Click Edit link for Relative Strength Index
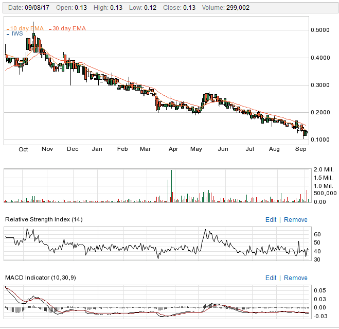Image resolution: width=339 pixels, height=329 pixels. point(271,220)
